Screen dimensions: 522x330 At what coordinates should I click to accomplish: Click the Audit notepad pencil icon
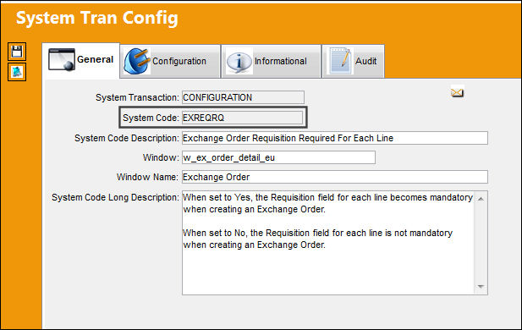point(340,61)
